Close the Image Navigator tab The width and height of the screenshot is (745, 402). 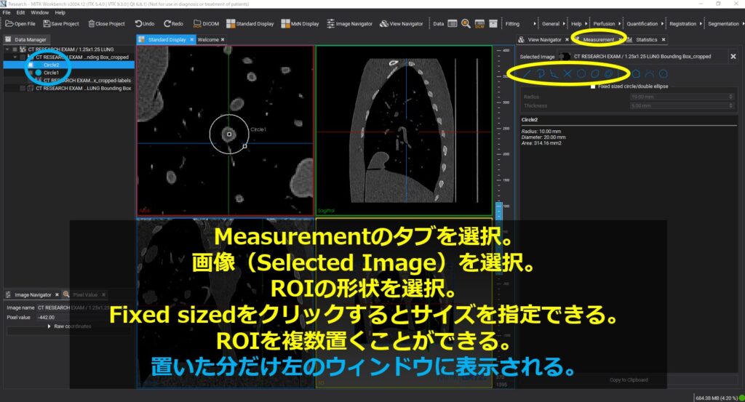57,294
